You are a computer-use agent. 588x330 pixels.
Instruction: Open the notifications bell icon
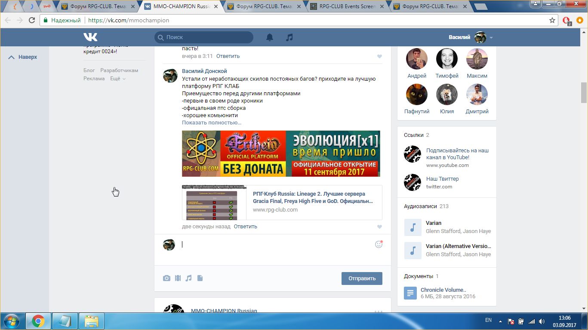(x=270, y=37)
